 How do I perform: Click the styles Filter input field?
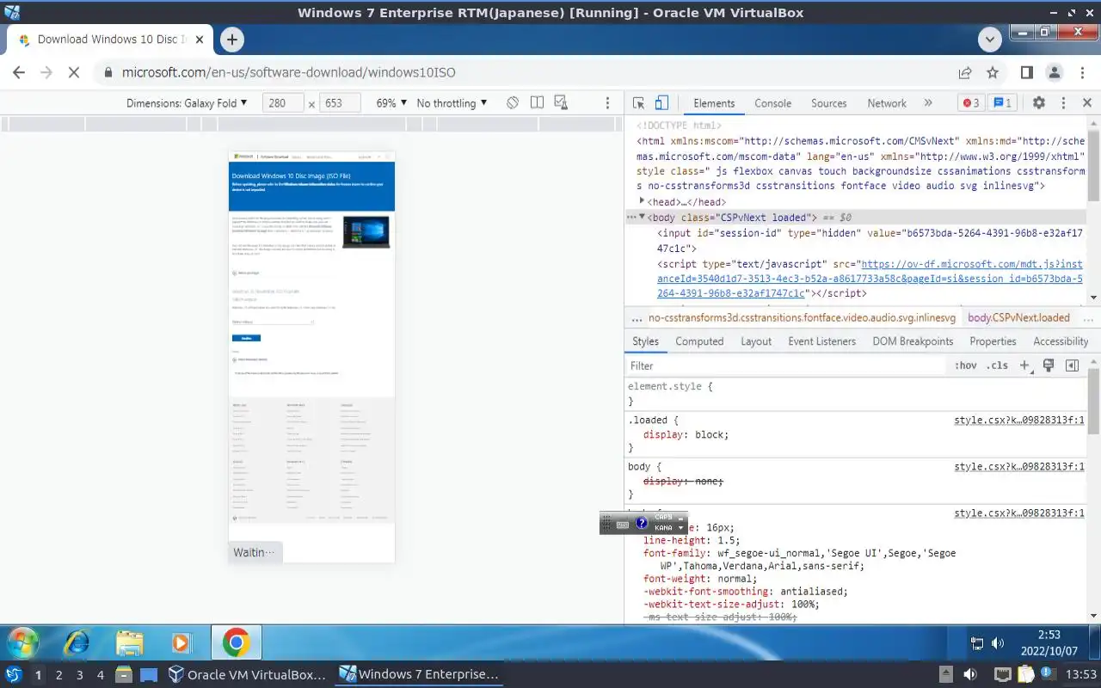784,365
